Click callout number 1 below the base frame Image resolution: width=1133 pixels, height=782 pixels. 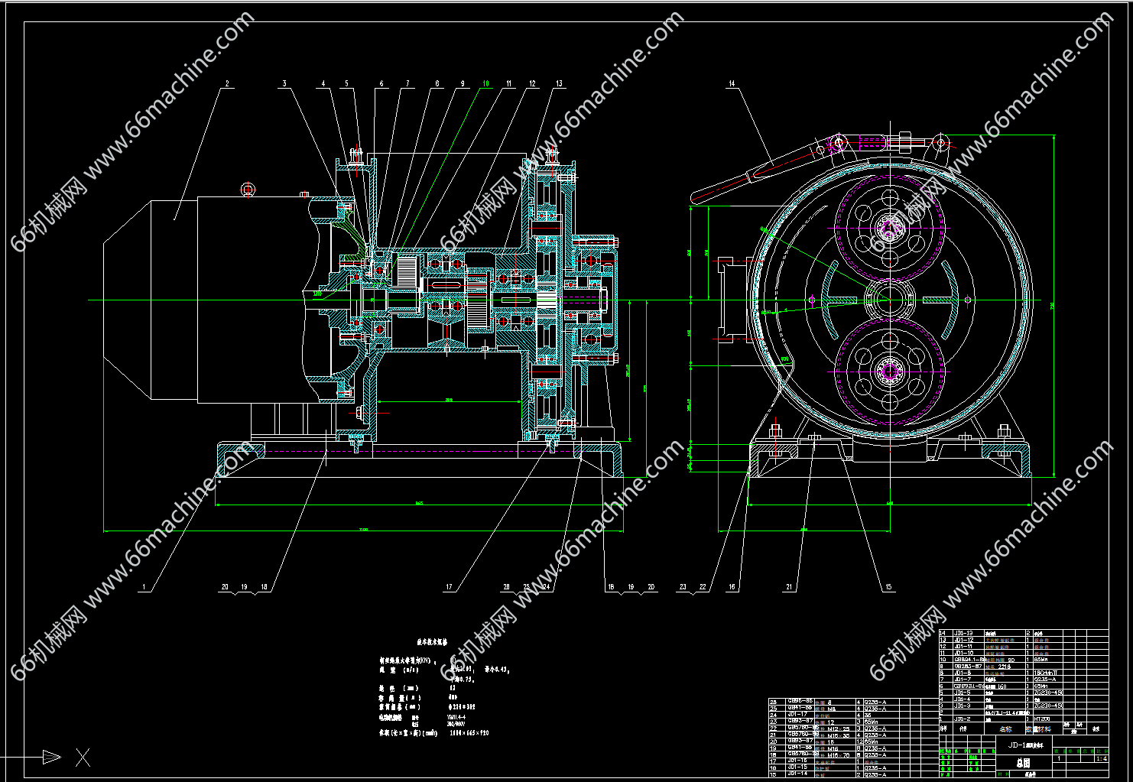[x=143, y=588]
